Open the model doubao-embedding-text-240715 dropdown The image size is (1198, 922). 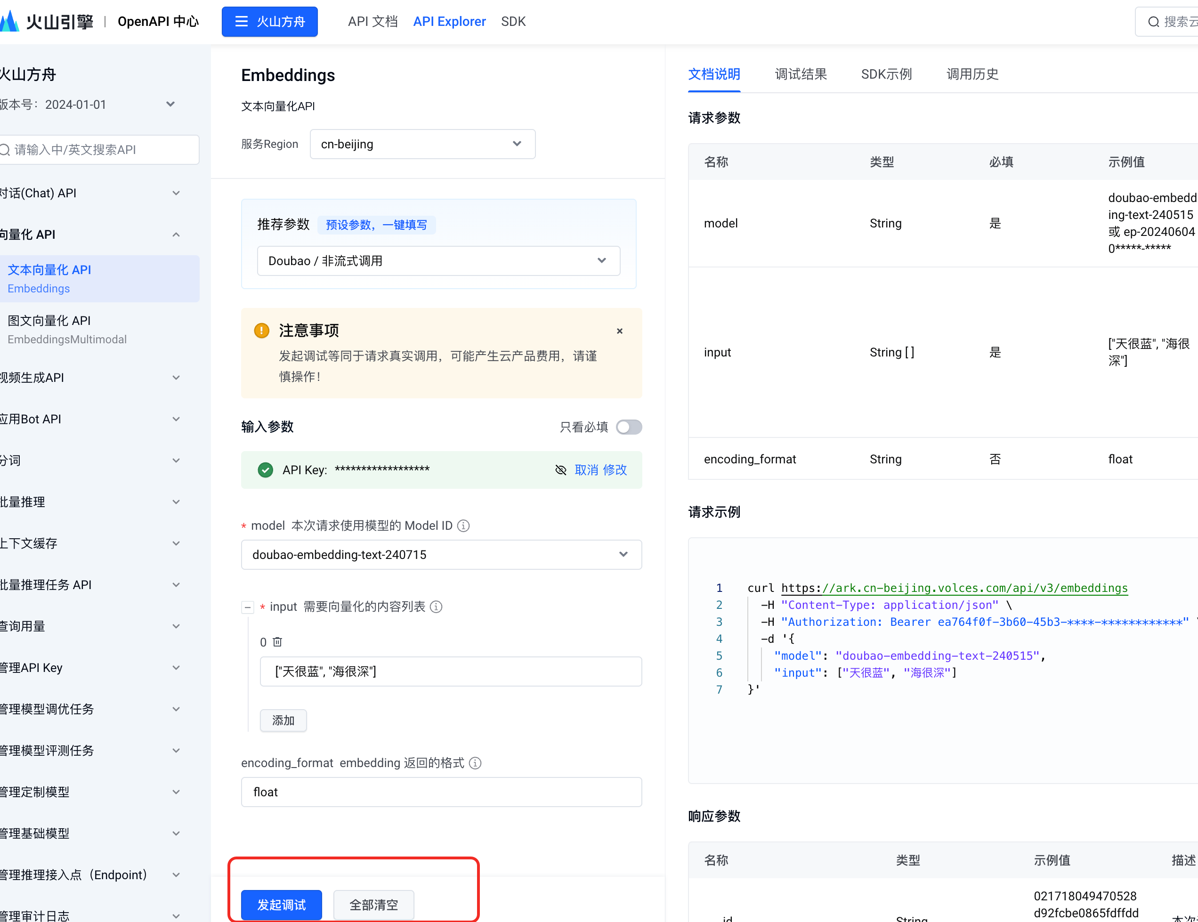pos(441,555)
